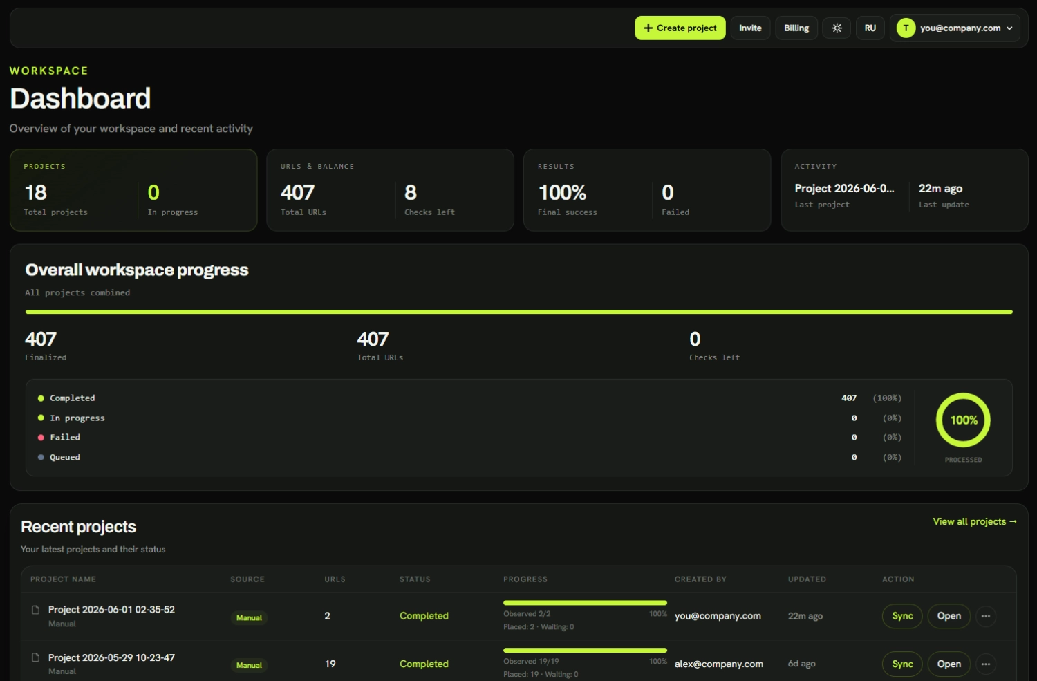Sync Project 2026-06-01 02-35-52

902,616
